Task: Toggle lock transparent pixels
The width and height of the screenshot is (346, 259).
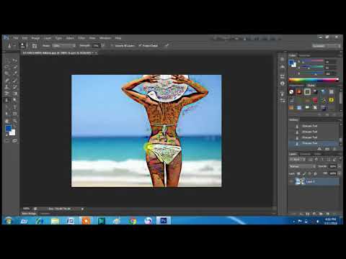Action: pyautogui.click(x=298, y=173)
